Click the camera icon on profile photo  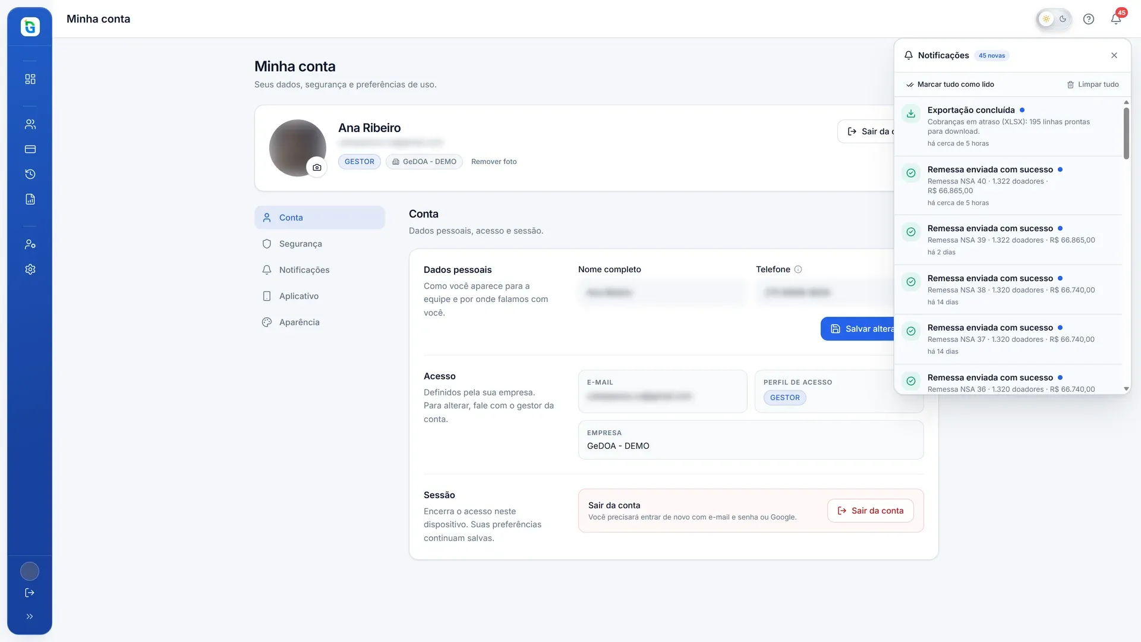pyautogui.click(x=317, y=168)
